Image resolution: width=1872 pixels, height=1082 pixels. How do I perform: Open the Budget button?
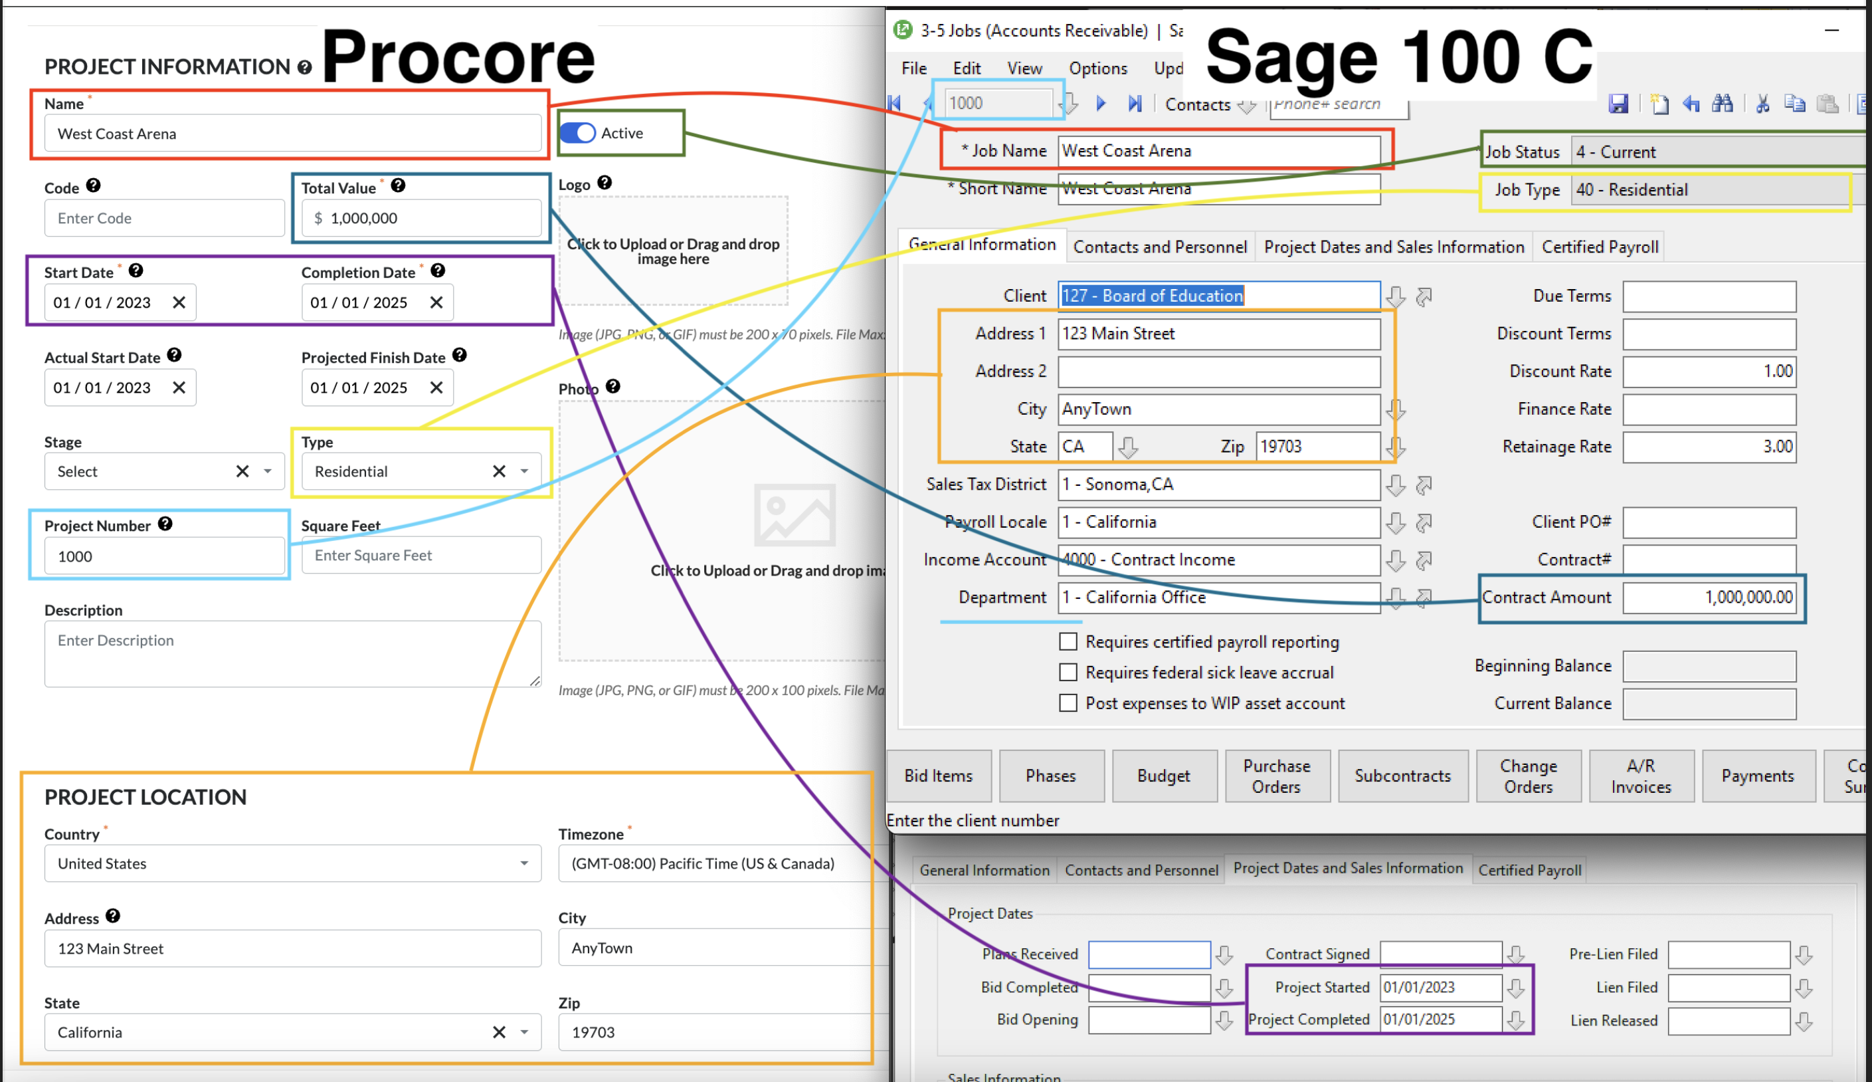coord(1164,776)
